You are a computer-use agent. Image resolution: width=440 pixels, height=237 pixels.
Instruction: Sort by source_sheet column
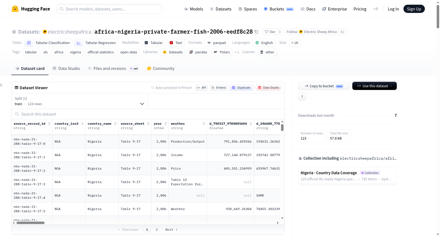point(148,124)
